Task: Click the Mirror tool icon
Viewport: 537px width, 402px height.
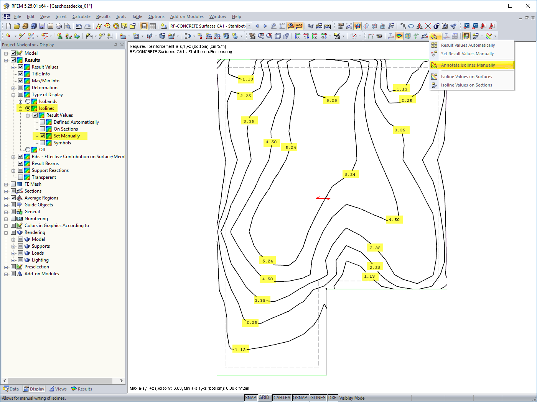Action: pos(420,26)
